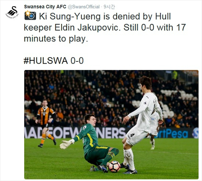The image size is (202, 181).
Task: Click the SportPesa advertising board
Action: click(177, 133)
